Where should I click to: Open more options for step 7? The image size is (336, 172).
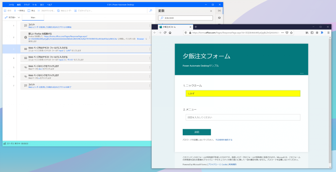[150, 86]
